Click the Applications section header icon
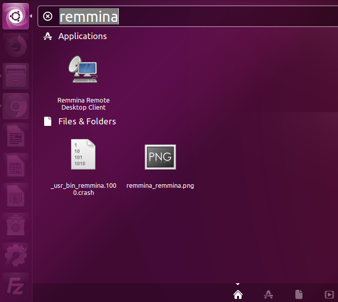 click(x=48, y=36)
